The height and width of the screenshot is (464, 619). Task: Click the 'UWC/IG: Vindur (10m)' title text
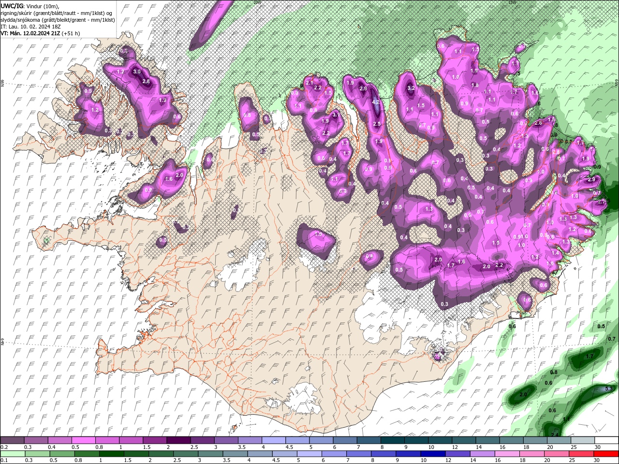[29, 6]
